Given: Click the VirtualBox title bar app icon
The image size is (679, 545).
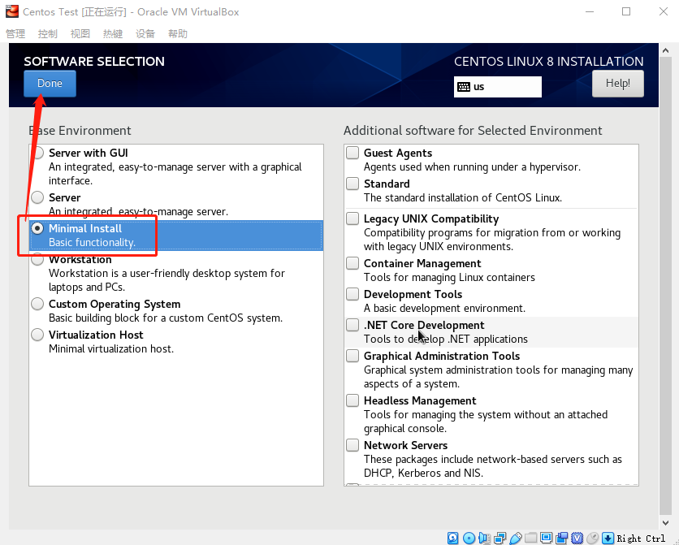Looking at the screenshot, I should (11, 11).
